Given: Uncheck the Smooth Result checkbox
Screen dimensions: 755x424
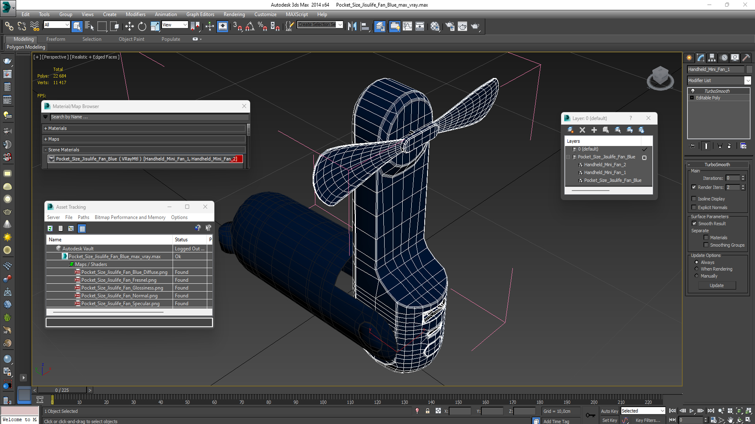Looking at the screenshot, I should (x=694, y=223).
